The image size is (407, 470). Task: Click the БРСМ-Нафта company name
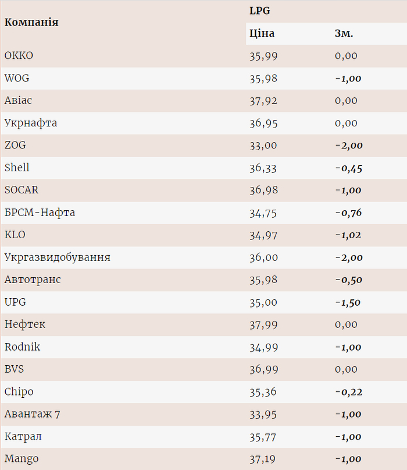pyautogui.click(x=40, y=213)
